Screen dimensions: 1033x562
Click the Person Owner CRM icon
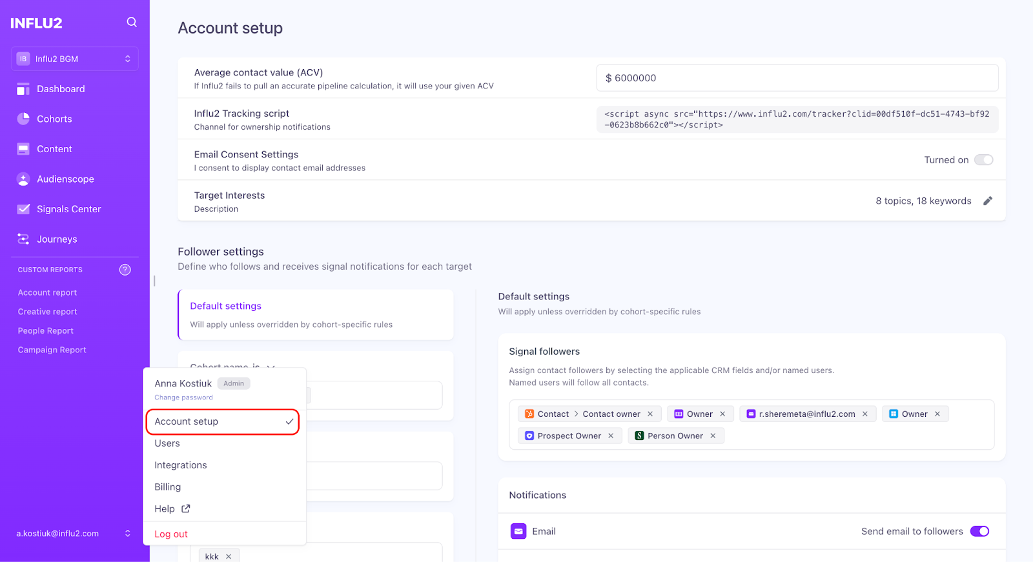click(639, 436)
